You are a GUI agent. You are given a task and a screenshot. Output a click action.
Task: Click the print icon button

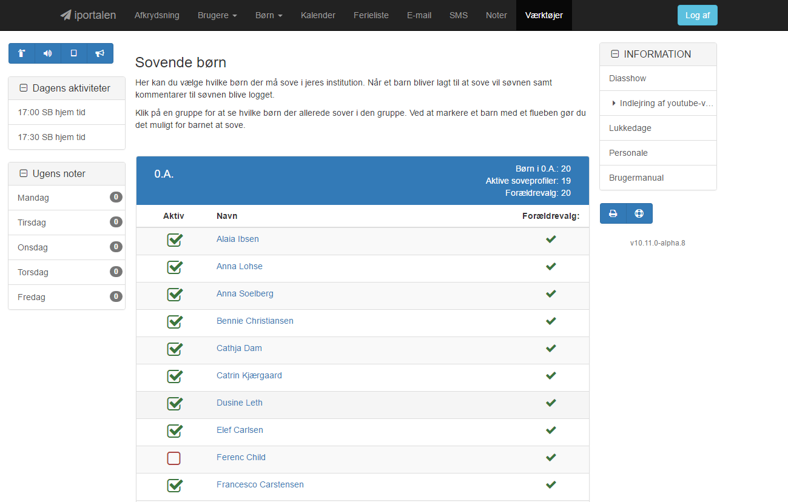613,213
